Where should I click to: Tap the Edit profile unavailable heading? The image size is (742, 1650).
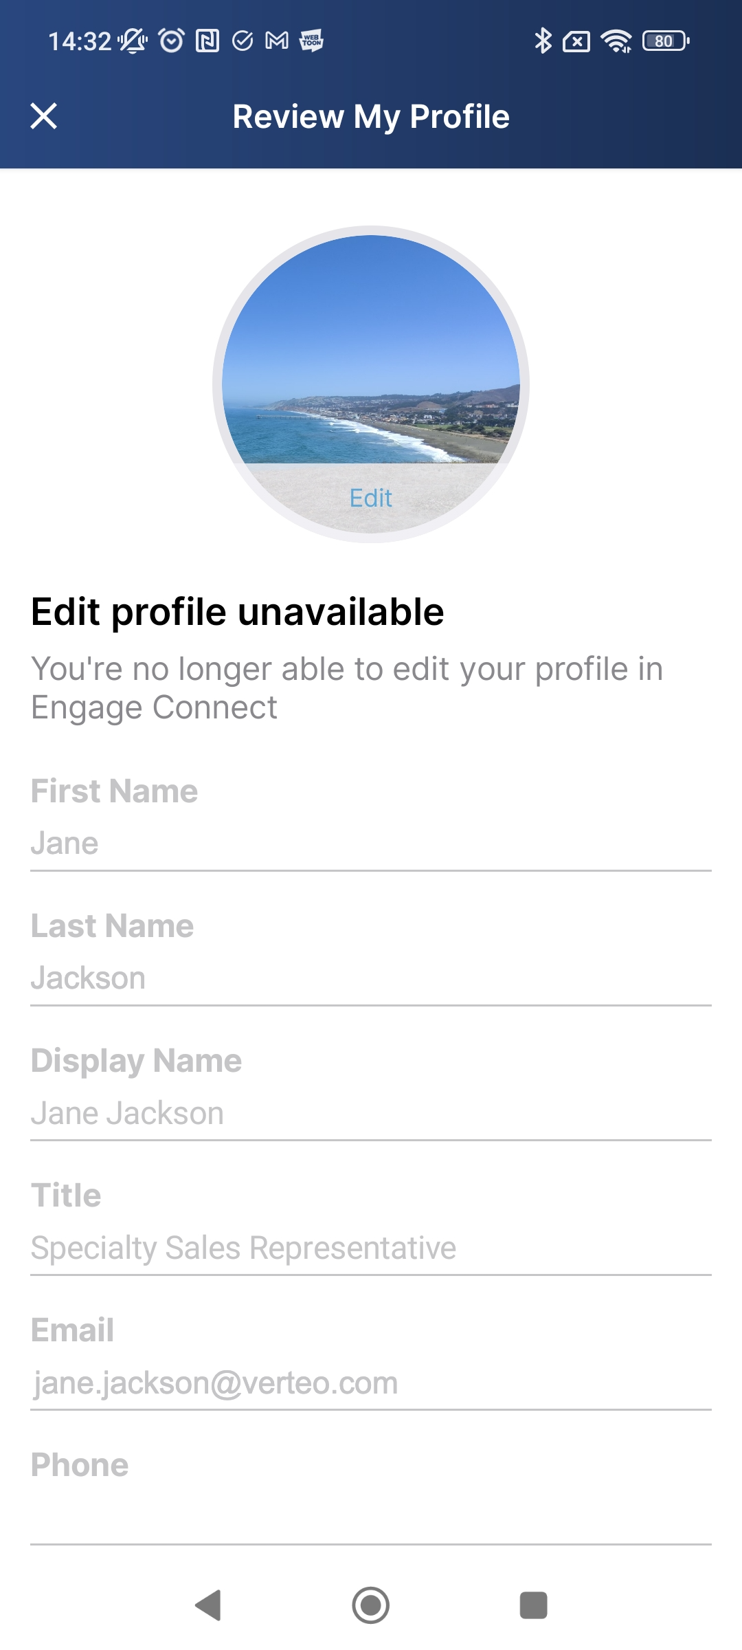tap(238, 612)
